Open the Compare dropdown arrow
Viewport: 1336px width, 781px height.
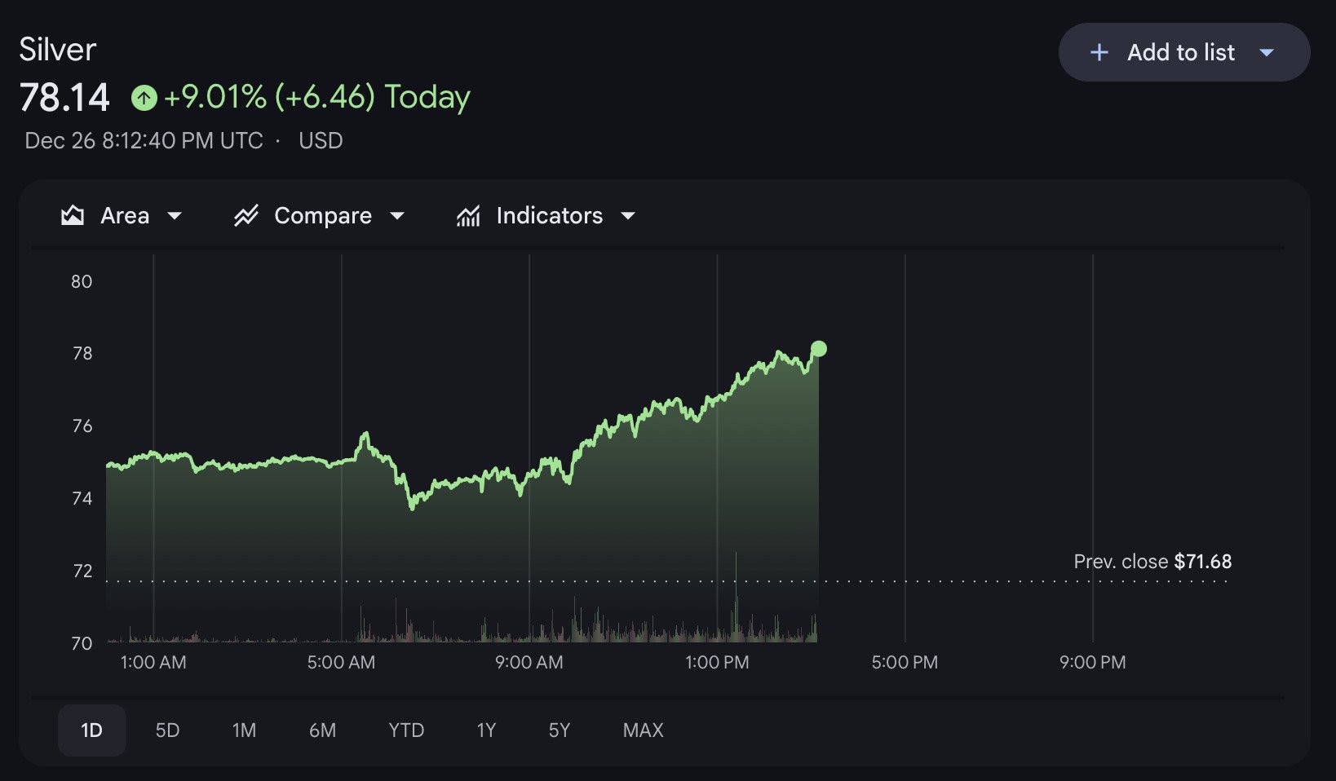(x=397, y=216)
